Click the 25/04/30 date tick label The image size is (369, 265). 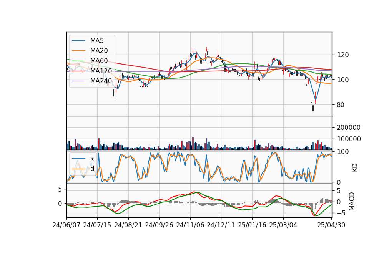pyautogui.click(x=331, y=225)
